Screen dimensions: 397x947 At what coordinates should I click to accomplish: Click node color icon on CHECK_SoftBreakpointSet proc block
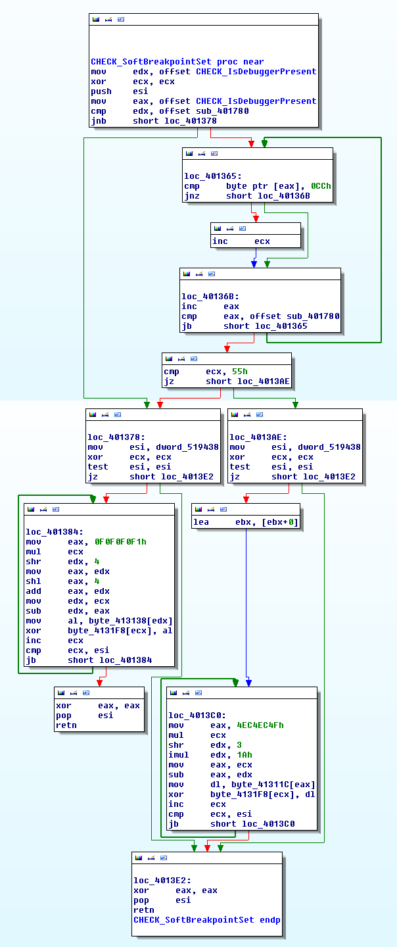(96, 20)
